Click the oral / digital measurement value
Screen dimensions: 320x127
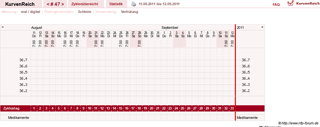pyautogui.click(x=30, y=12)
